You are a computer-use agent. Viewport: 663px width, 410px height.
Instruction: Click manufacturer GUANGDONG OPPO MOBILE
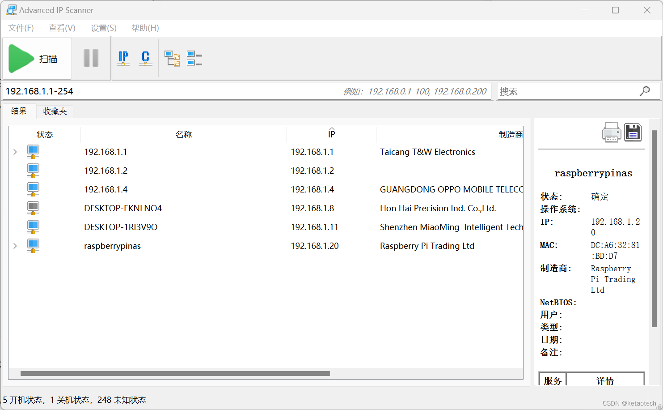pos(451,189)
